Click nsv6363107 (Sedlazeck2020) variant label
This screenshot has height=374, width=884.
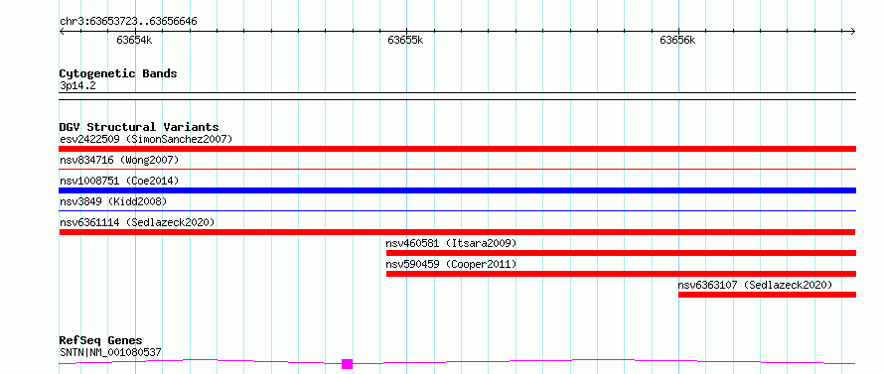coord(755,285)
